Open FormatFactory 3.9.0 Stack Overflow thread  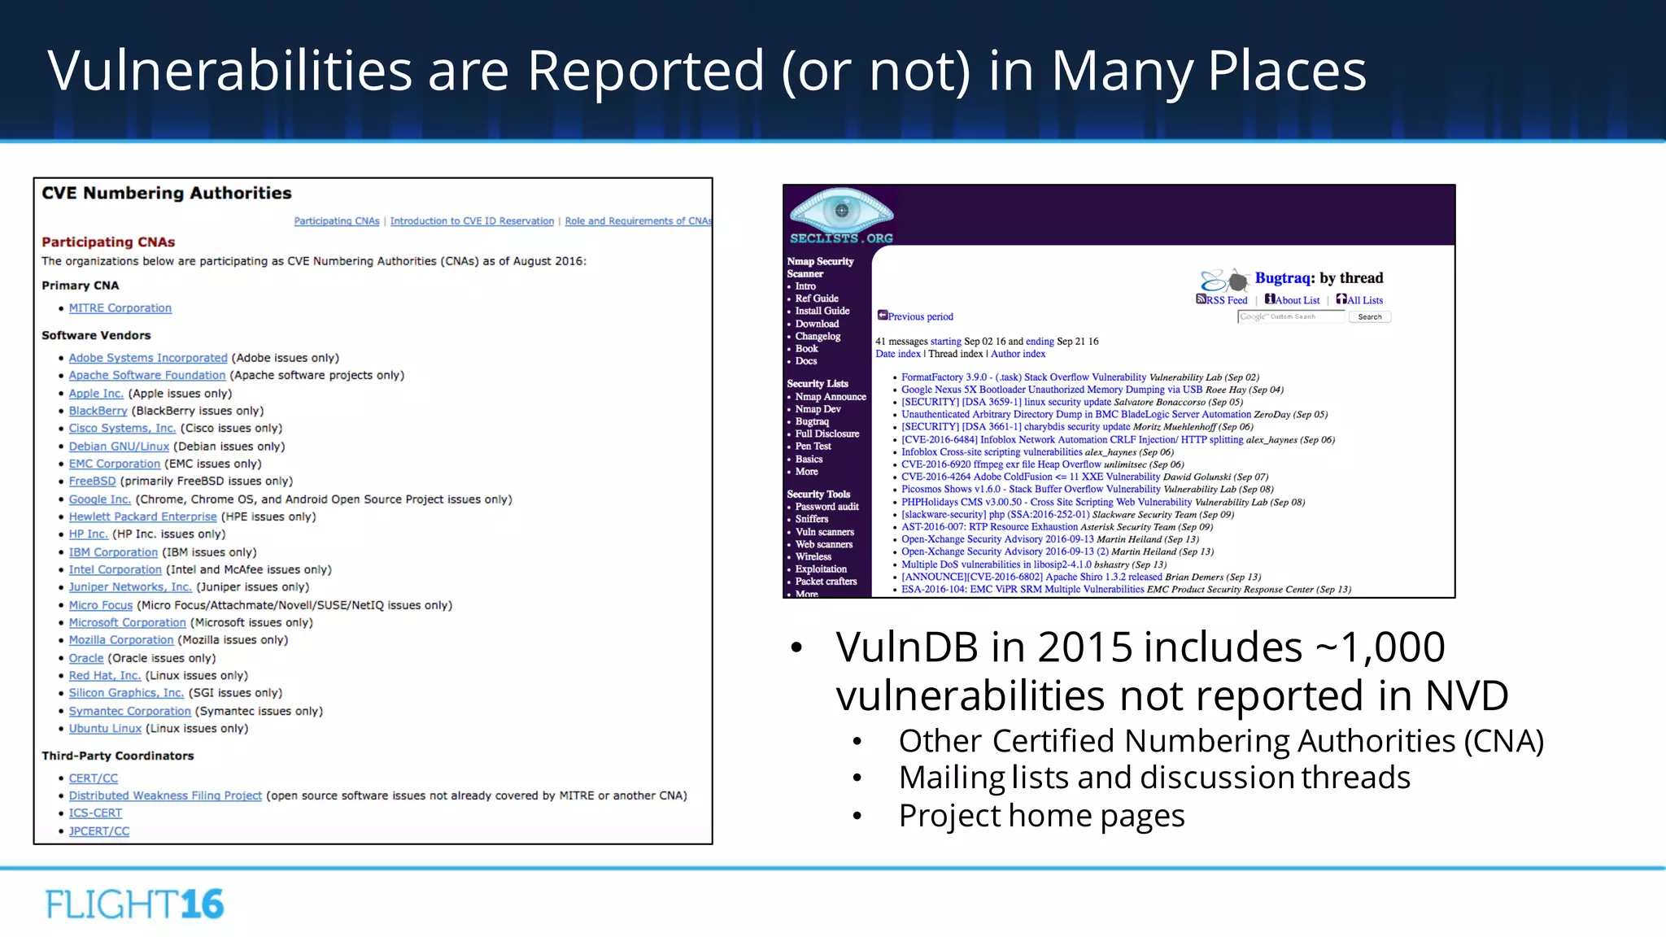click(1023, 377)
